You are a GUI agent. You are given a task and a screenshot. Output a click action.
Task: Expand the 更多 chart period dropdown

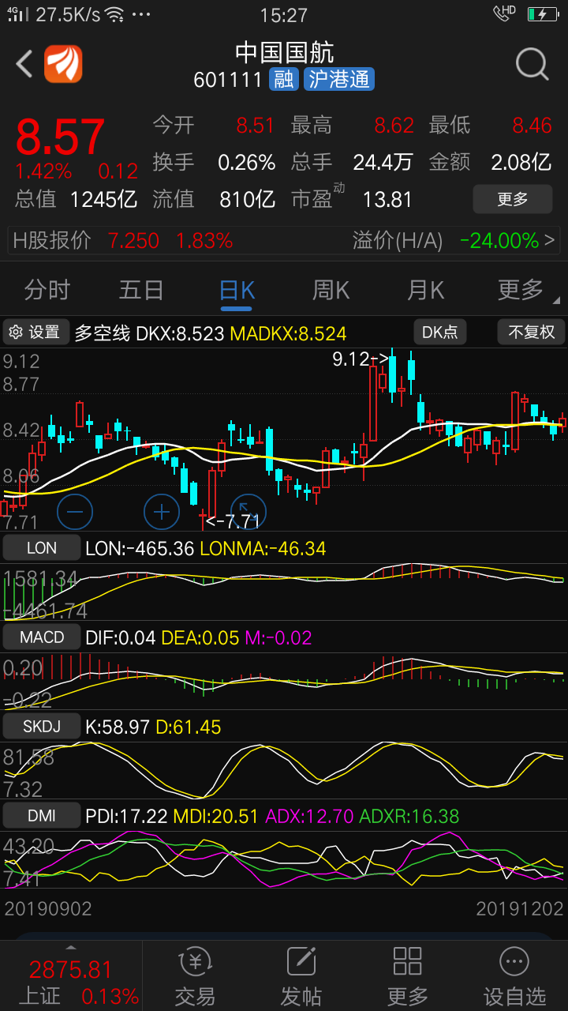coord(522,291)
